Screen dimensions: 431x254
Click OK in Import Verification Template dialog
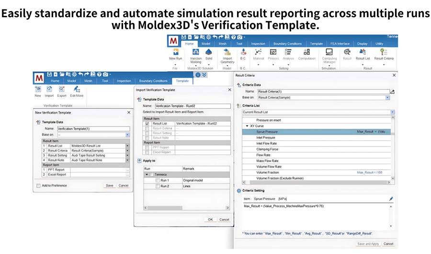click(210, 219)
